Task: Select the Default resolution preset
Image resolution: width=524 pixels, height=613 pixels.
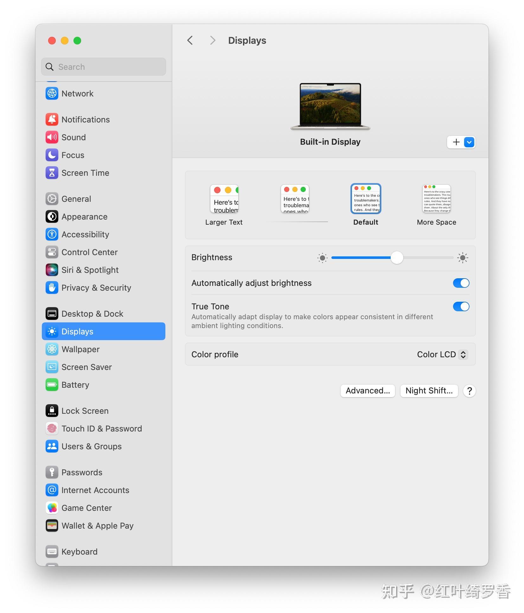Action: pos(366,198)
